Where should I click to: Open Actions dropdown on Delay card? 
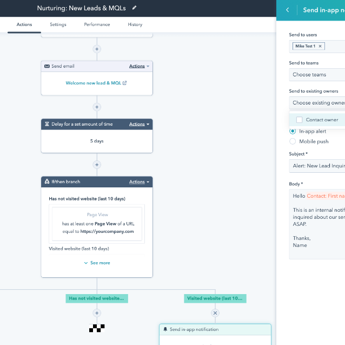pyautogui.click(x=139, y=124)
